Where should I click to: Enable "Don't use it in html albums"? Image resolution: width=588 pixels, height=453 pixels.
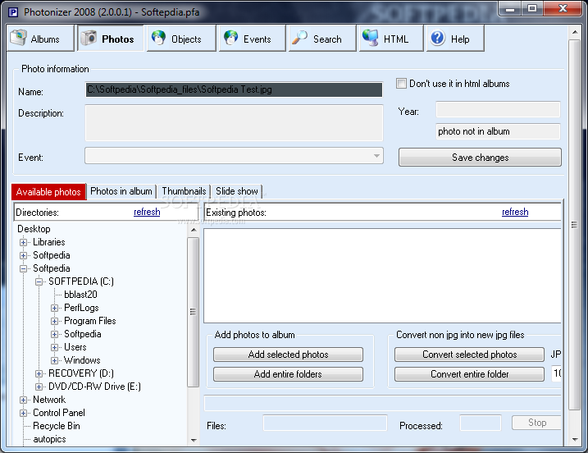tap(401, 84)
